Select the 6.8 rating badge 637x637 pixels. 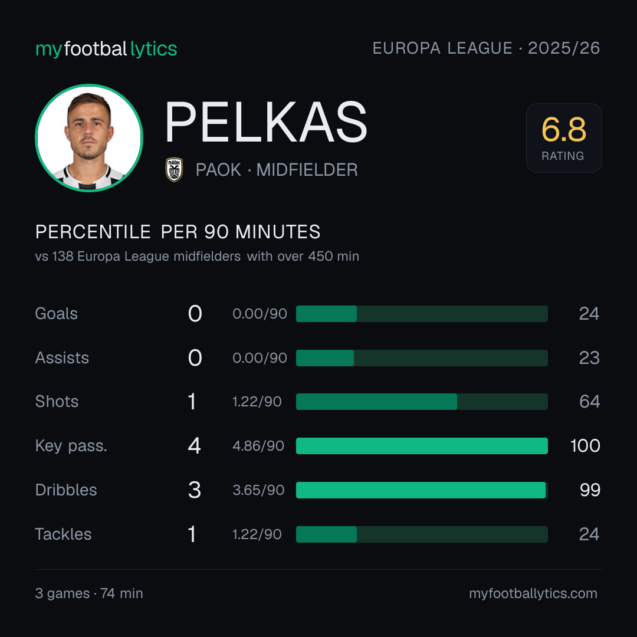tap(564, 137)
